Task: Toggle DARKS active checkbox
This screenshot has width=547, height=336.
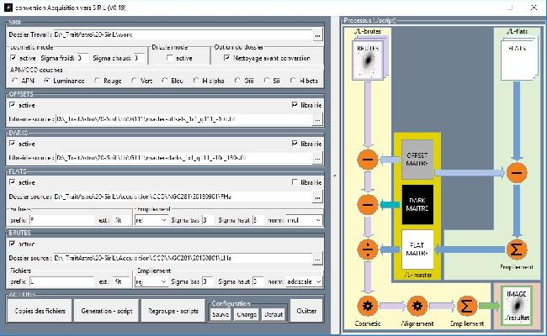Action: point(13,144)
